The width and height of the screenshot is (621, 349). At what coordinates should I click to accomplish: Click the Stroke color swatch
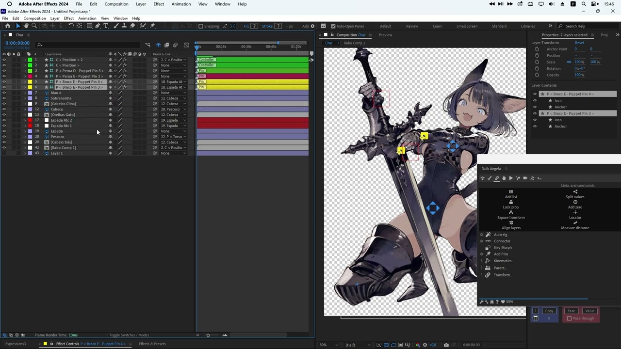pyautogui.click(x=278, y=26)
